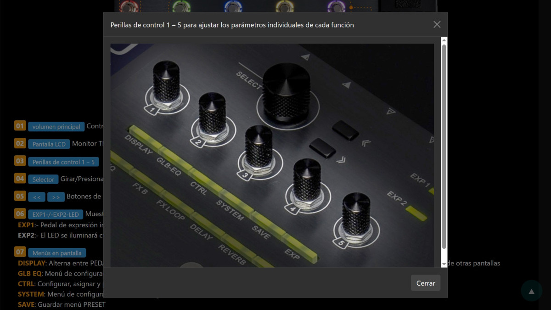This screenshot has height=310, width=551.
Task: Open the 'EXP1-/-EXP2-LED' badge
Action: 56,214
